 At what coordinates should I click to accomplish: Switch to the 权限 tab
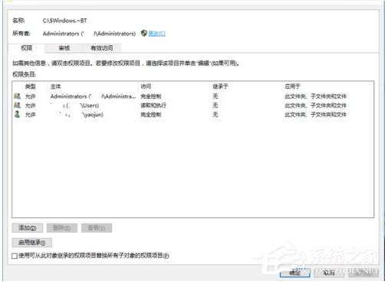tap(27, 48)
